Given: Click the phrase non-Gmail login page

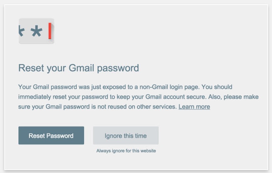Looking at the screenshot, I should point(170,87).
